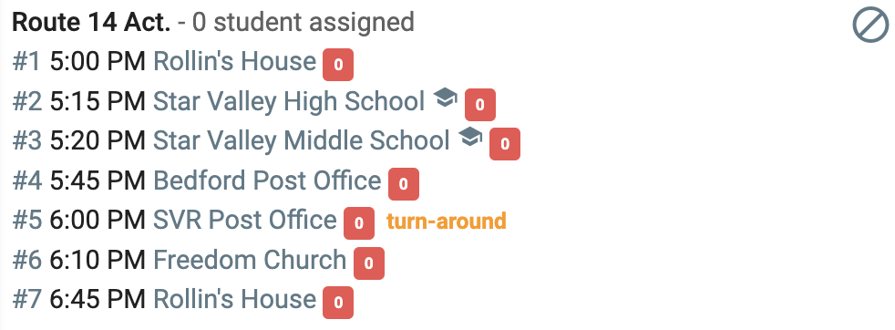The width and height of the screenshot is (895, 330).
Task: Click red zero badge beside Freedom Church
Action: pos(369,263)
